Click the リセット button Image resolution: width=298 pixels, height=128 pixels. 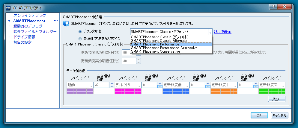click(x=277, y=99)
